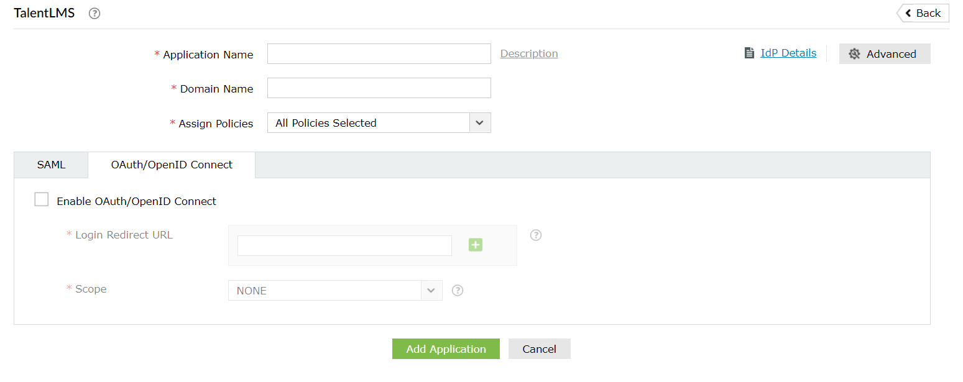This screenshot has width=963, height=382.
Task: Click the back arrow chevron icon
Action: [908, 13]
